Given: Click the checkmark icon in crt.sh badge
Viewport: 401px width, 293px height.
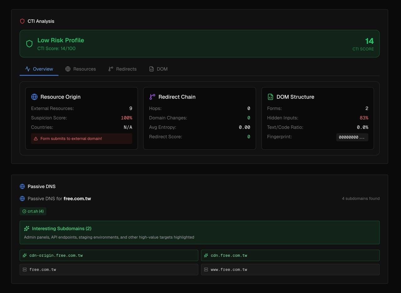Looking at the screenshot, I should click(24, 212).
